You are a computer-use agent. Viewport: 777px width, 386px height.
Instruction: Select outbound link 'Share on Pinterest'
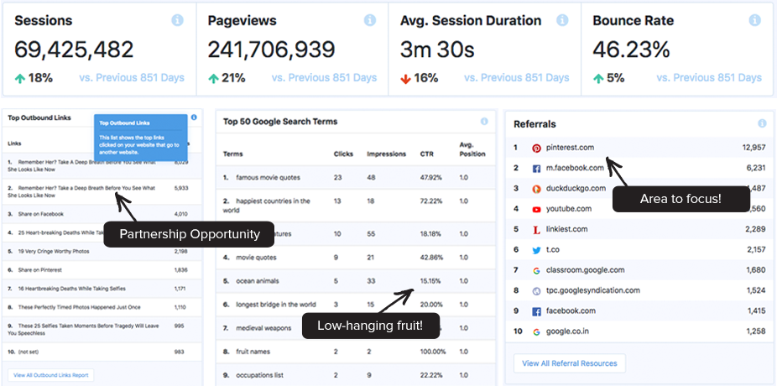[40, 270]
